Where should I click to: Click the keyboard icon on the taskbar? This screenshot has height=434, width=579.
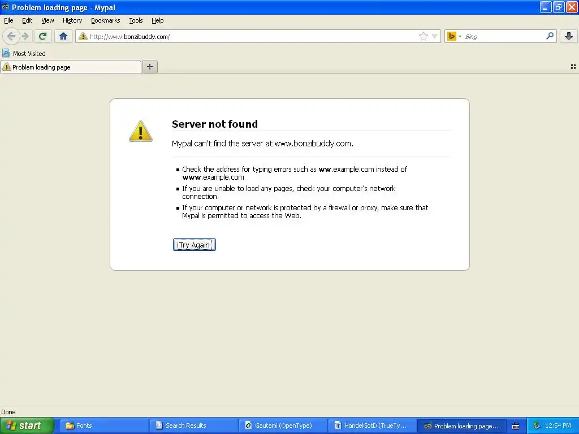click(x=516, y=426)
